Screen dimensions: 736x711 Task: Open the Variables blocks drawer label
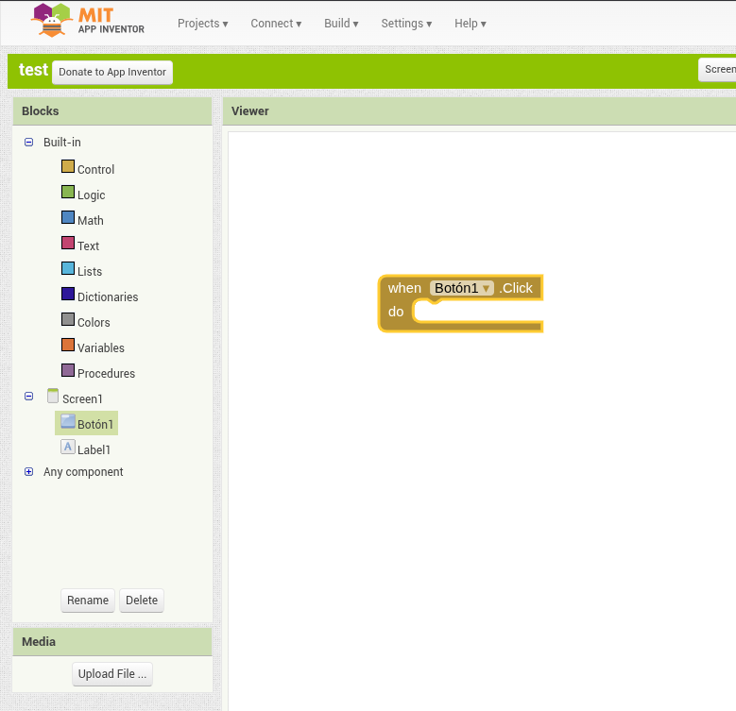(101, 348)
